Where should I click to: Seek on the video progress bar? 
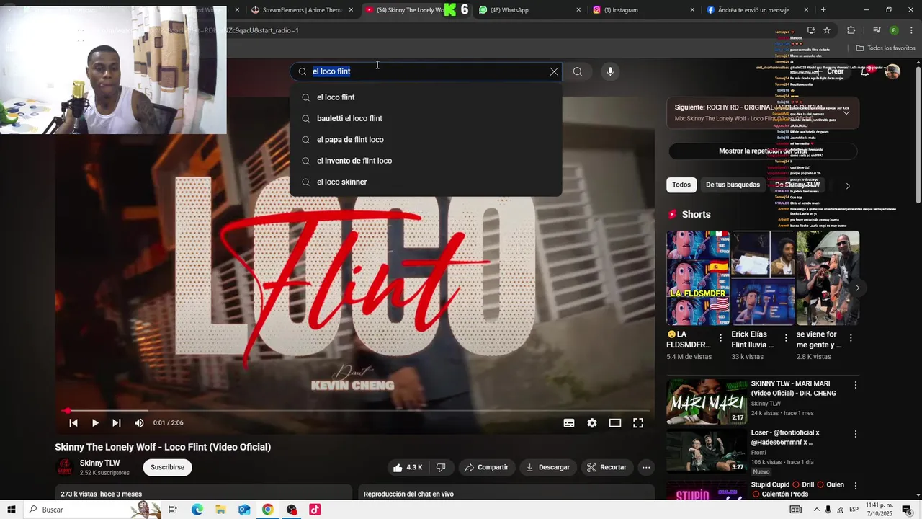355,410
